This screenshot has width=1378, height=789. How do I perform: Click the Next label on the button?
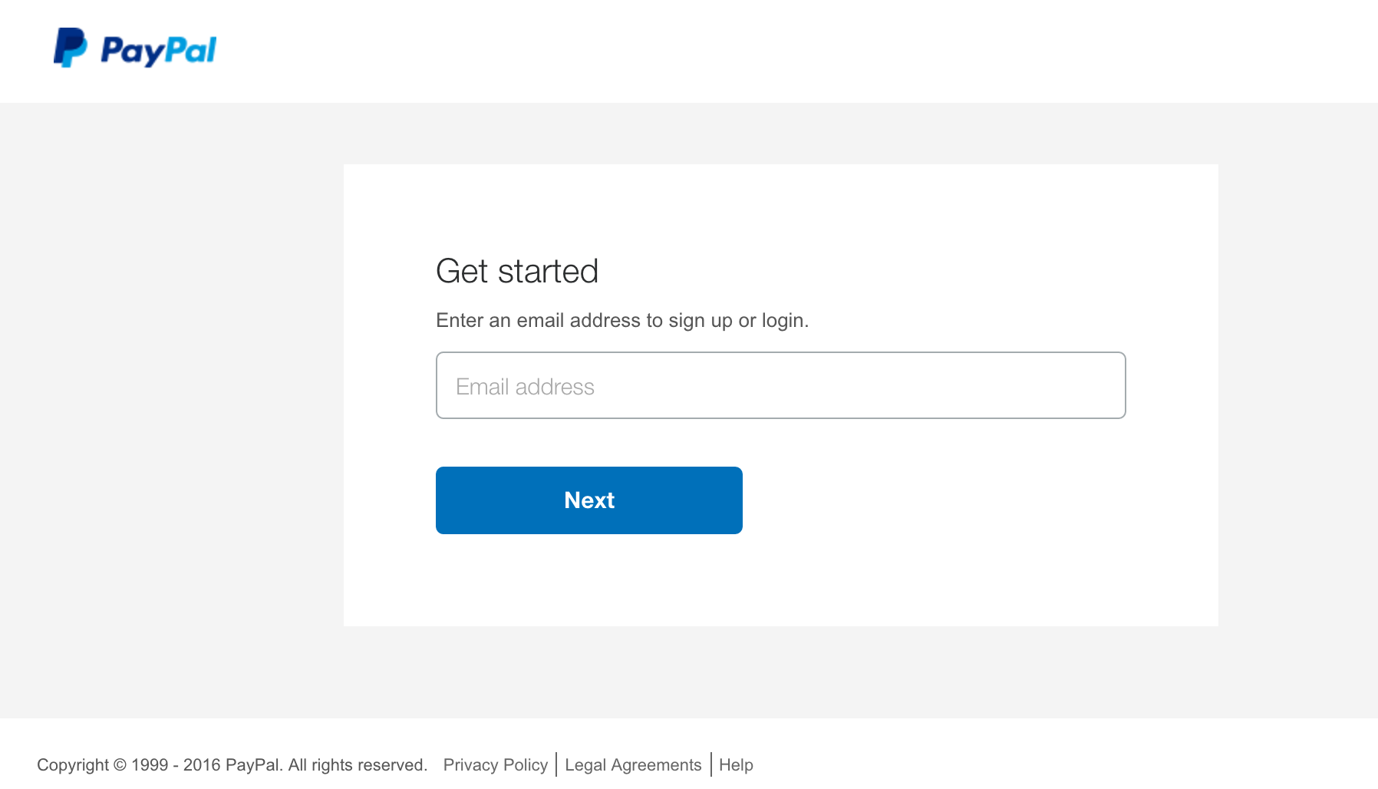coord(589,500)
